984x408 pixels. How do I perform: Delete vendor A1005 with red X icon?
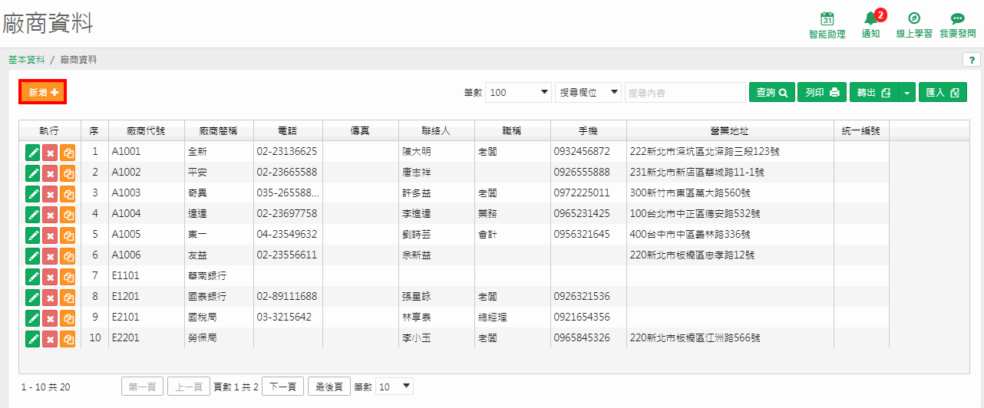click(50, 235)
